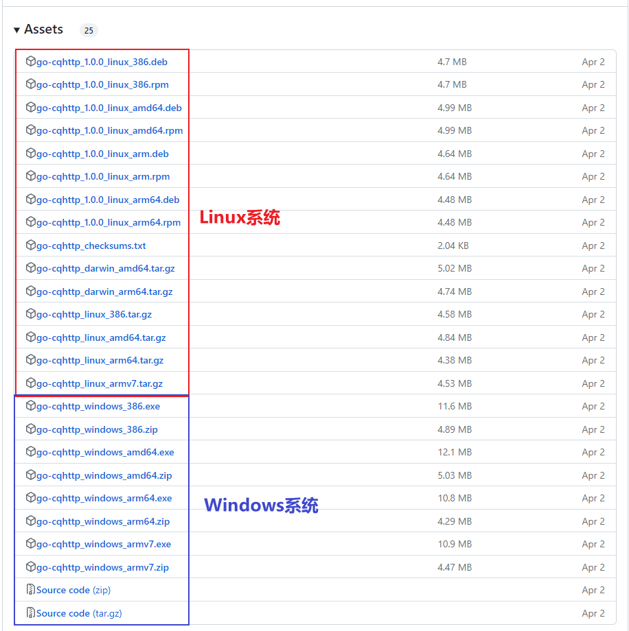Download go-cqhttp_1.0.0_linux_arm64.deb link
This screenshot has height=631, width=629.
[x=108, y=200]
